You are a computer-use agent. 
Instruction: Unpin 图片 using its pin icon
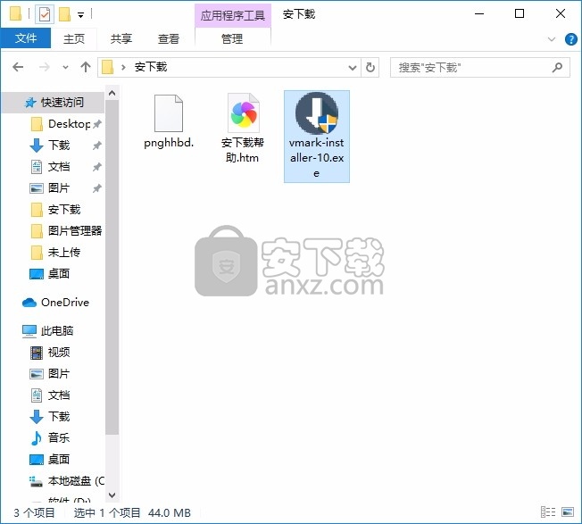point(97,188)
